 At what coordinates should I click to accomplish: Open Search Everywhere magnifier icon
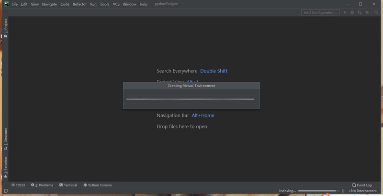pos(377,12)
